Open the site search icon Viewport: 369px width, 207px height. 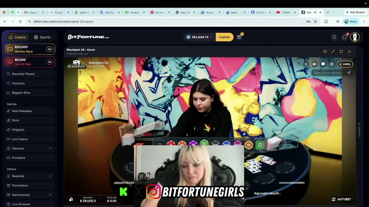click(x=334, y=37)
